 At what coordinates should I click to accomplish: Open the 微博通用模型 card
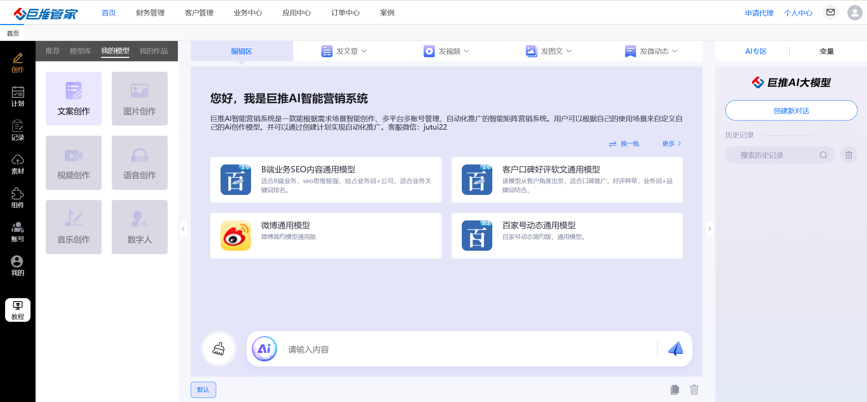point(326,236)
